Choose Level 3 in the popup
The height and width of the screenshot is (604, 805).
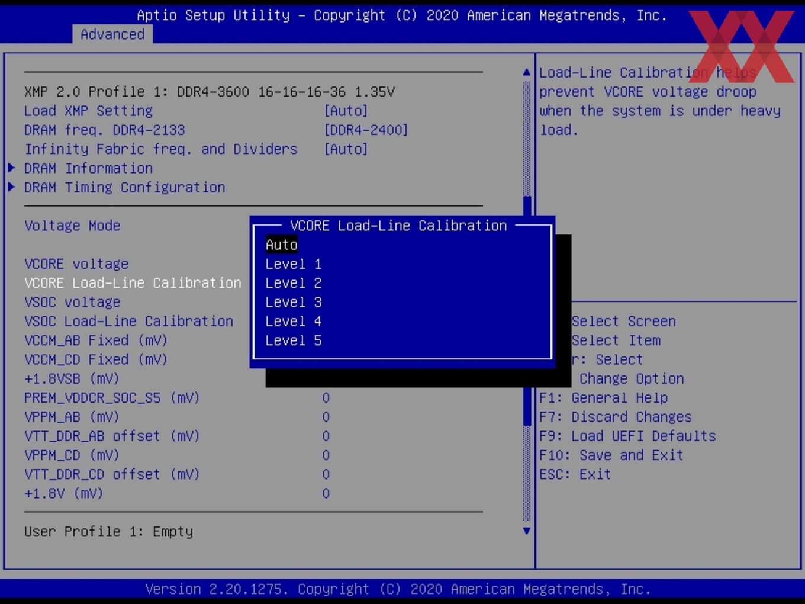294,302
